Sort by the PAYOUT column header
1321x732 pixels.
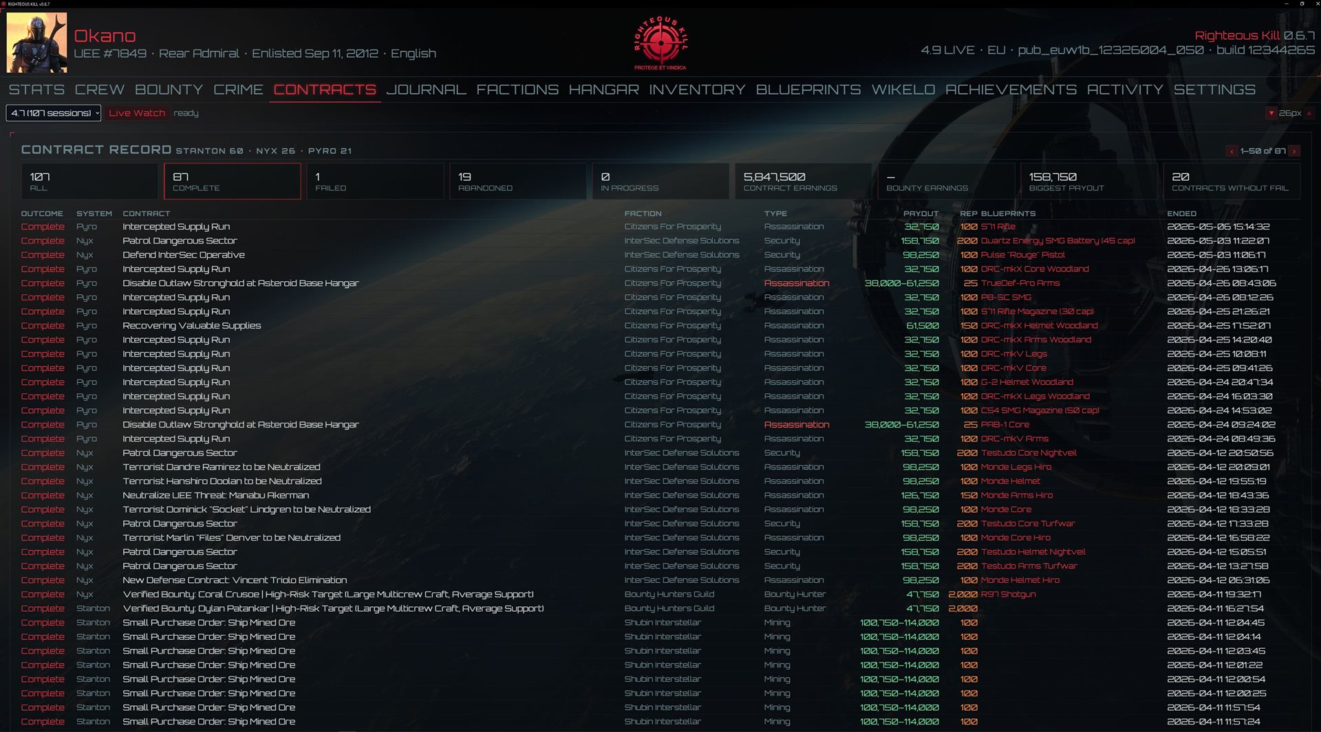pyautogui.click(x=921, y=214)
